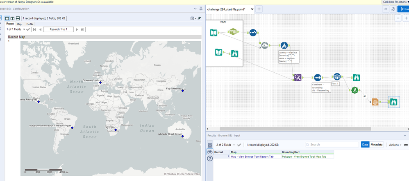Image resolution: width=409 pixels, height=181 pixels.
Task: Go to previous record page
Action: pos(40,29)
